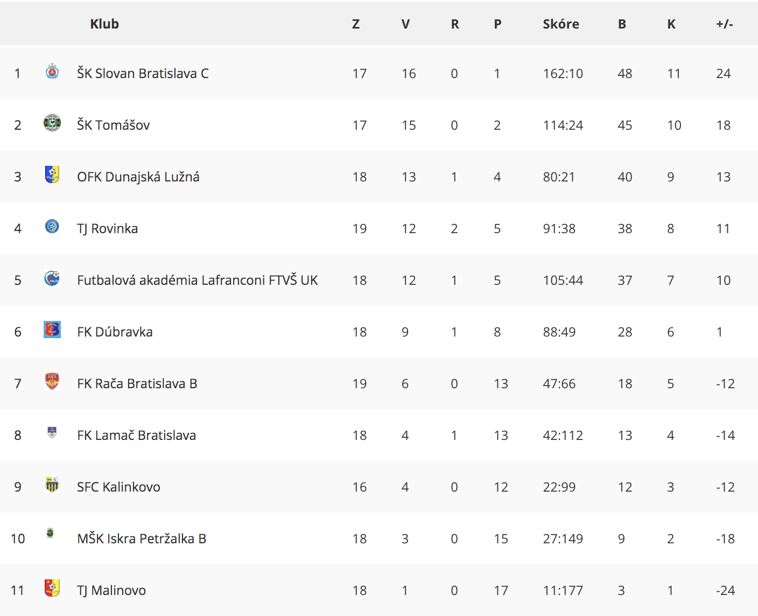Click the +/- column header
This screenshot has height=616, width=758.
pos(725,24)
